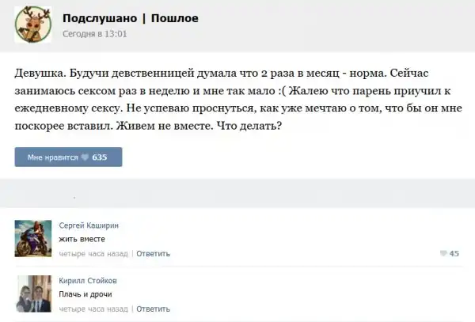Click the 635 likes counter on the post
The image size is (475, 322).
point(100,157)
